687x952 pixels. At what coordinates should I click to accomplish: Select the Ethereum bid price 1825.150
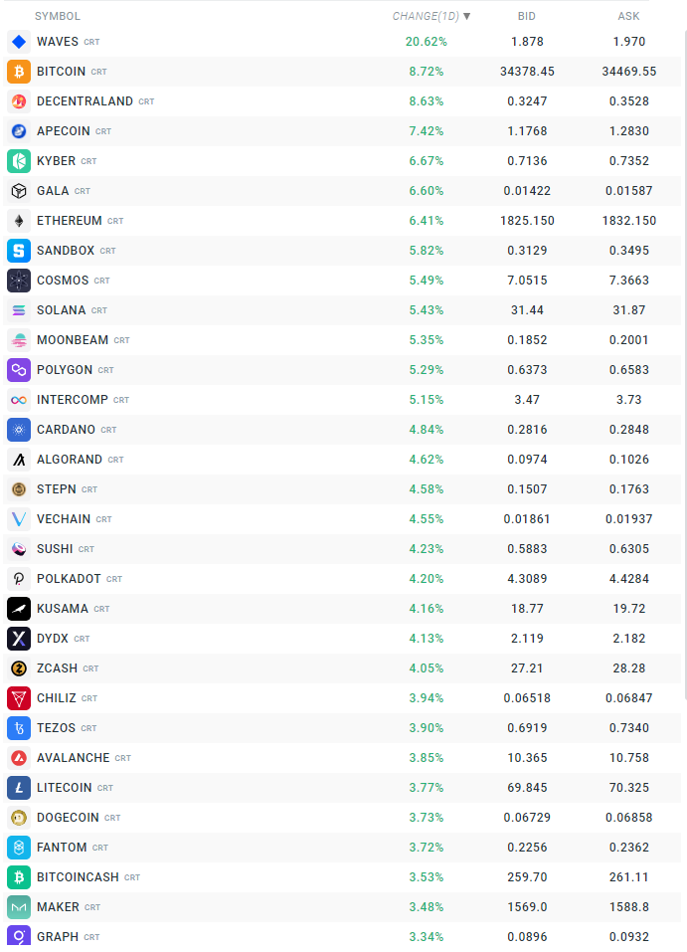[527, 221]
